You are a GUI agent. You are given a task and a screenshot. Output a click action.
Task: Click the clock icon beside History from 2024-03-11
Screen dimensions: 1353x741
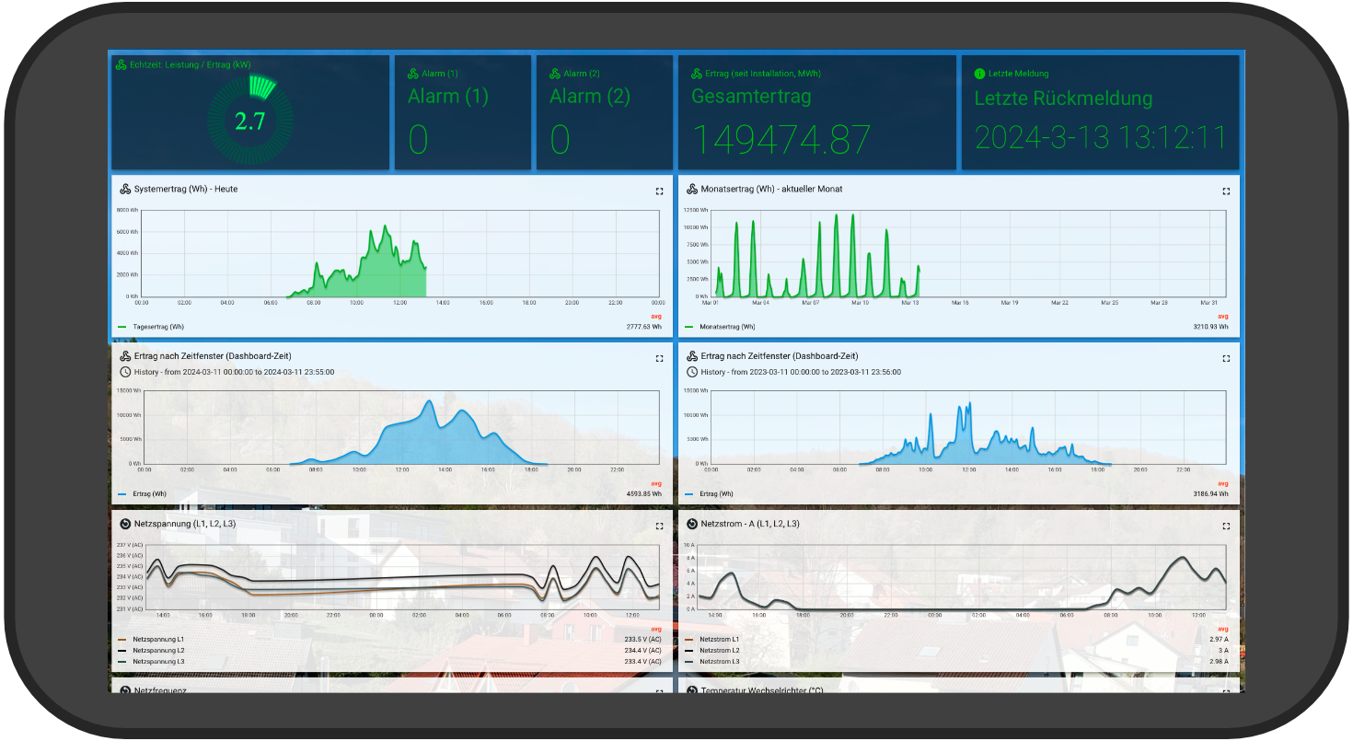click(125, 372)
